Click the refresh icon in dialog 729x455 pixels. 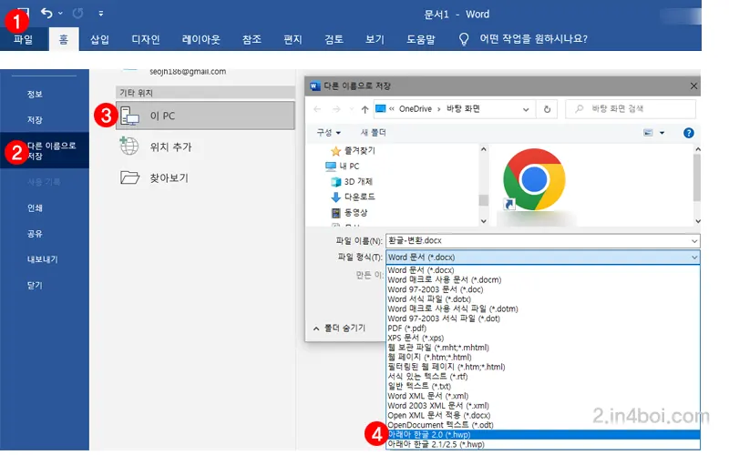pyautogui.click(x=548, y=109)
